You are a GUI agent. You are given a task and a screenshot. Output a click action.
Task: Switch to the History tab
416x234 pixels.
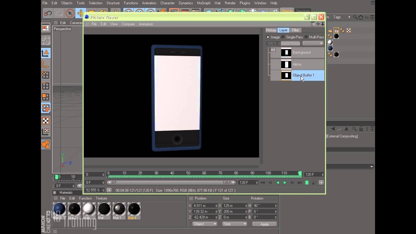(x=271, y=30)
